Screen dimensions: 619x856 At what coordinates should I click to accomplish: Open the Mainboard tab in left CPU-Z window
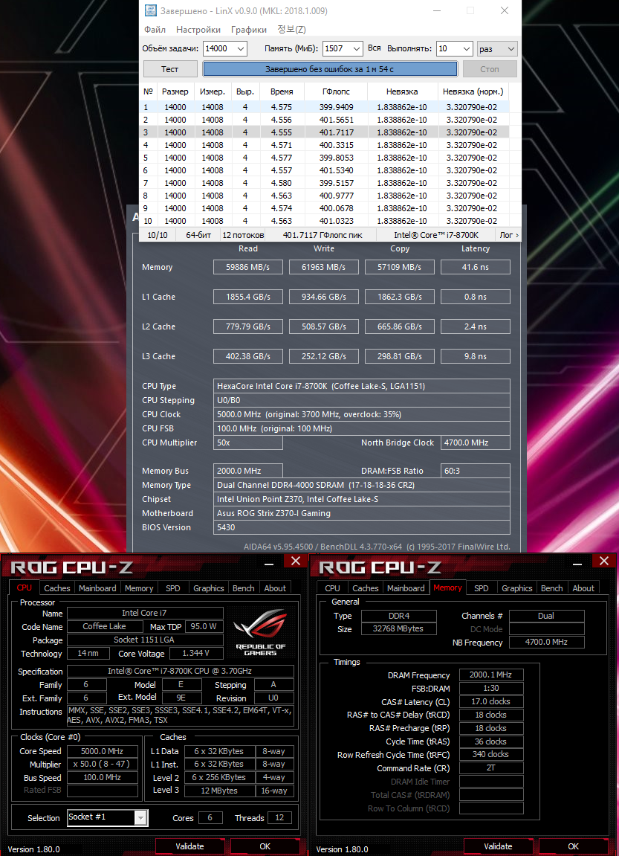pyautogui.click(x=97, y=588)
